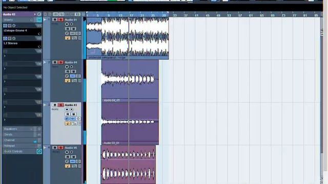Viewport: 328px width, 184px height.
Task: Bypass inserts on Audio 05 track
Action: pos(72,162)
